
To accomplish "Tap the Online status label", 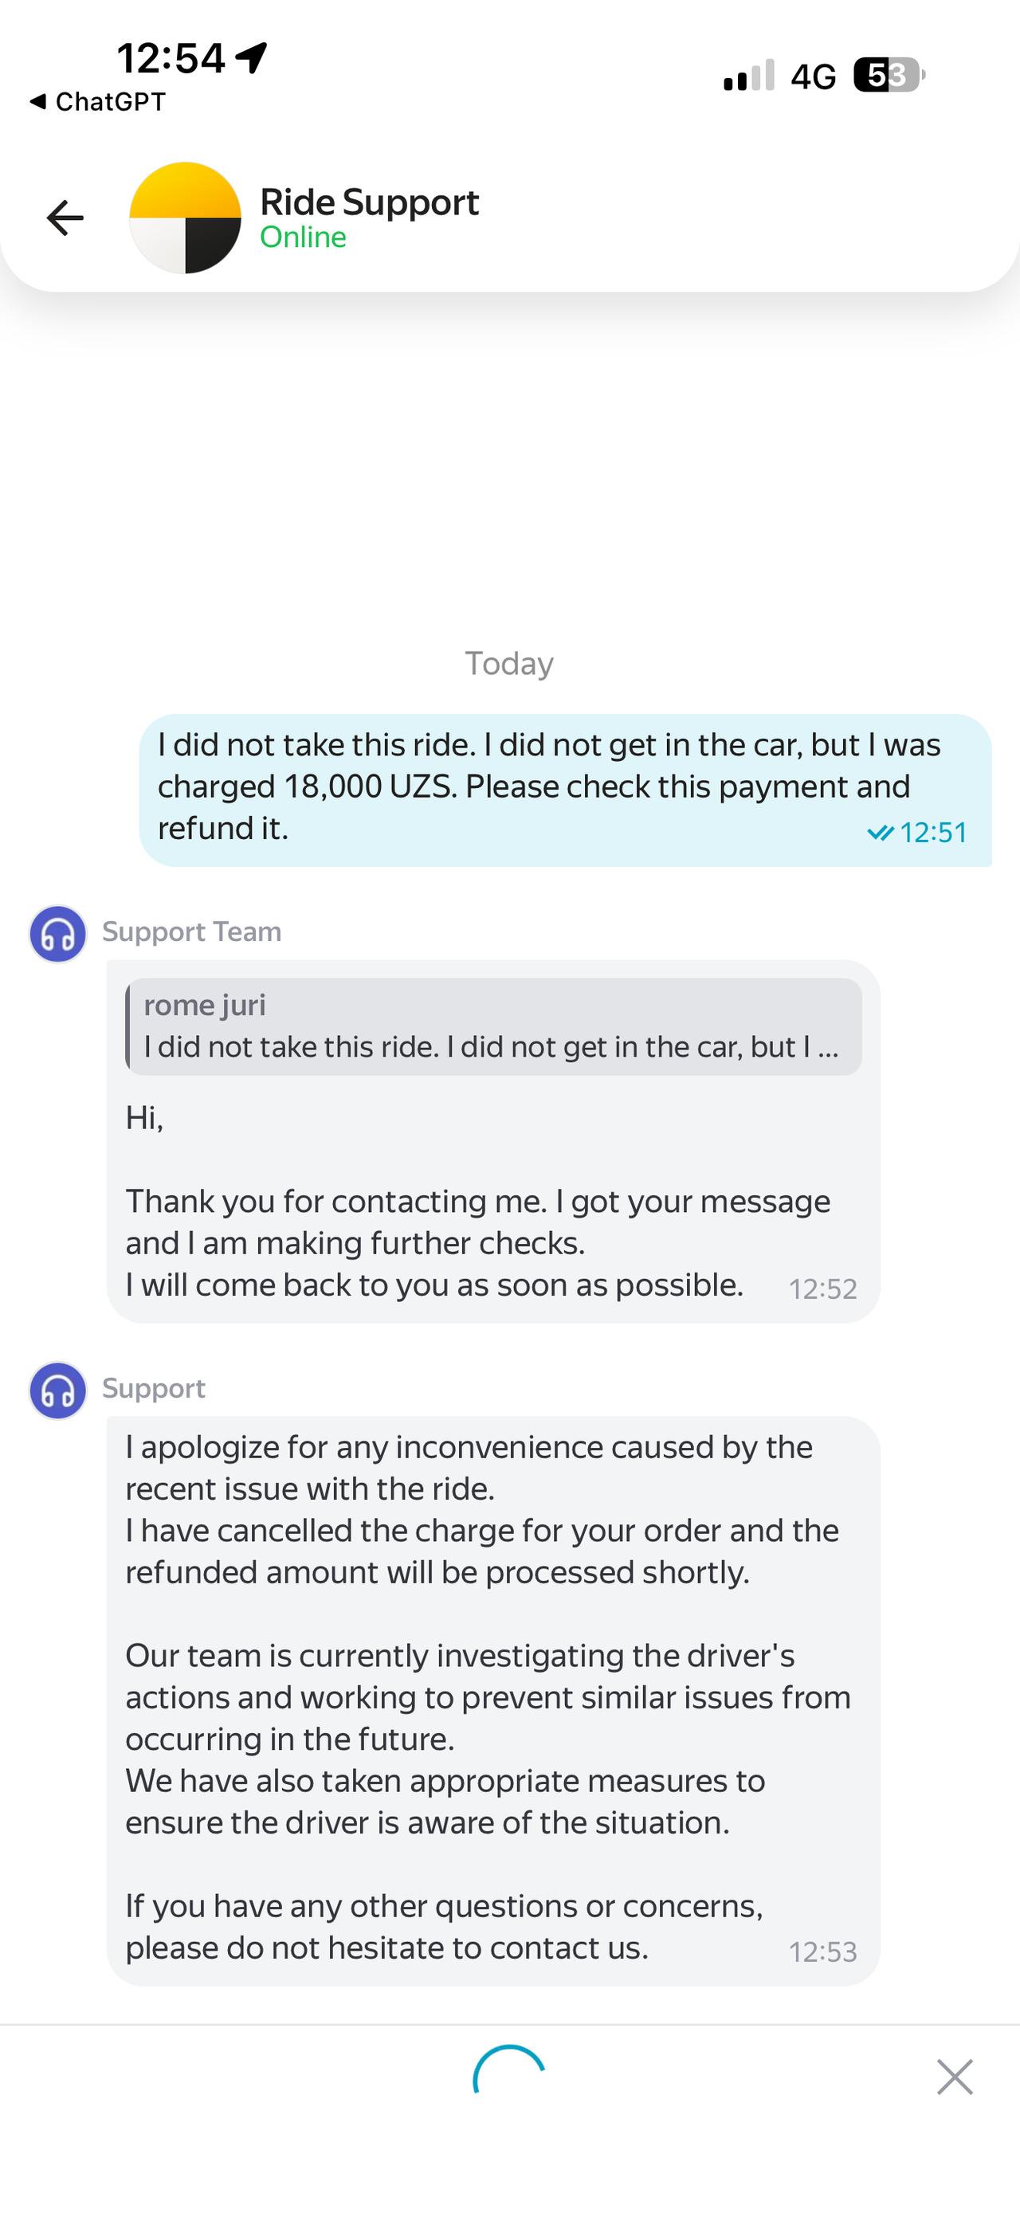I will pyautogui.click(x=303, y=237).
